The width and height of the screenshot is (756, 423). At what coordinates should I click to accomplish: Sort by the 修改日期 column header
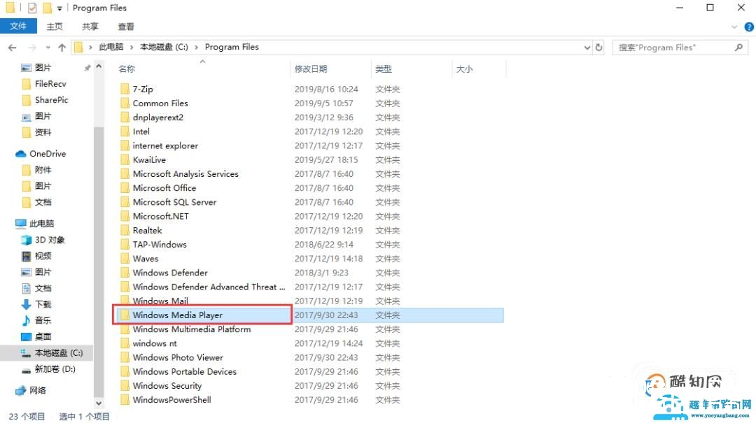click(x=311, y=69)
